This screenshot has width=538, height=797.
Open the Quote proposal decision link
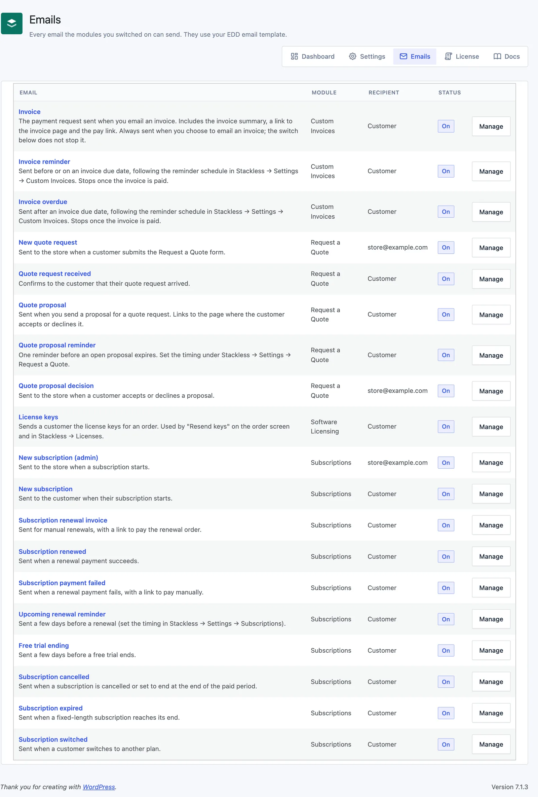(56, 386)
